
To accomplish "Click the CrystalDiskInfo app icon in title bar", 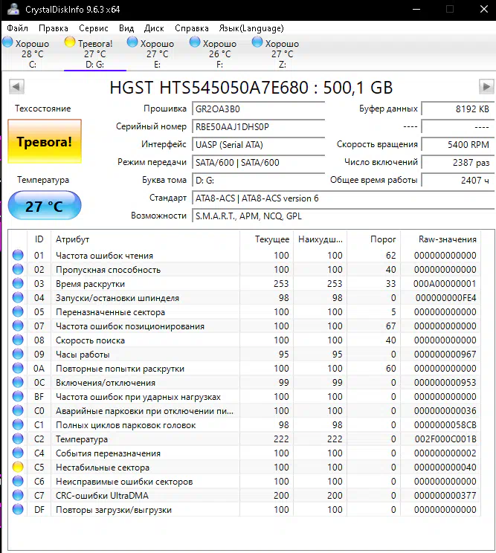I will pos(14,10).
